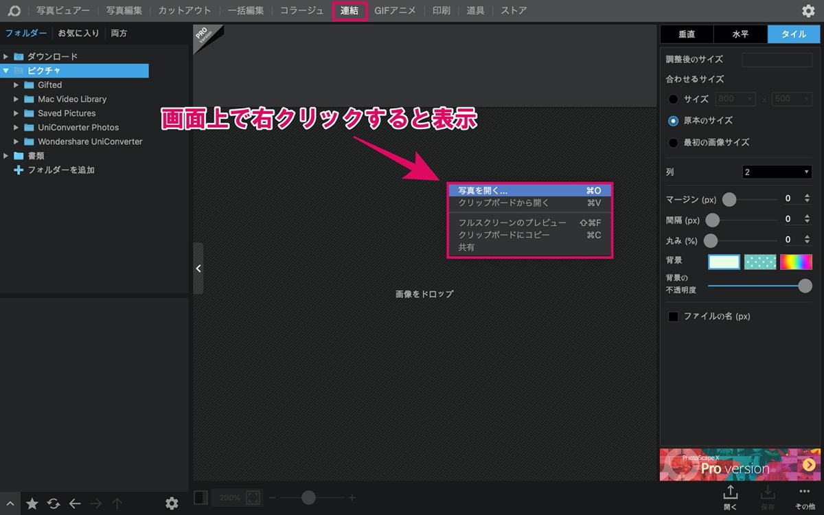Collapse the left panel with the side arrow
Viewport: 824px width, 515px height.
(198, 268)
